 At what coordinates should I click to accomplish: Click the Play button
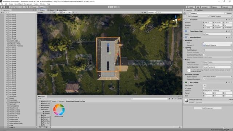click(110, 7)
